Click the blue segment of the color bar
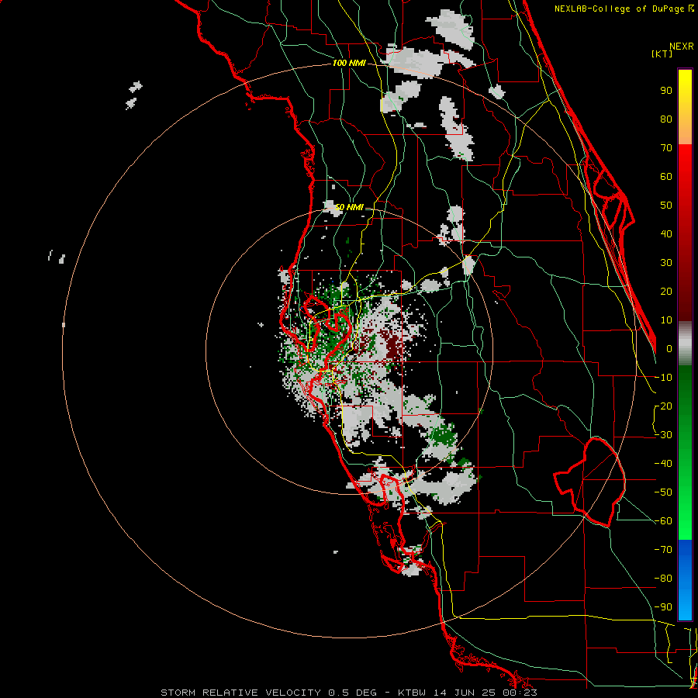The height and width of the screenshot is (698, 698). pyautogui.click(x=685, y=579)
